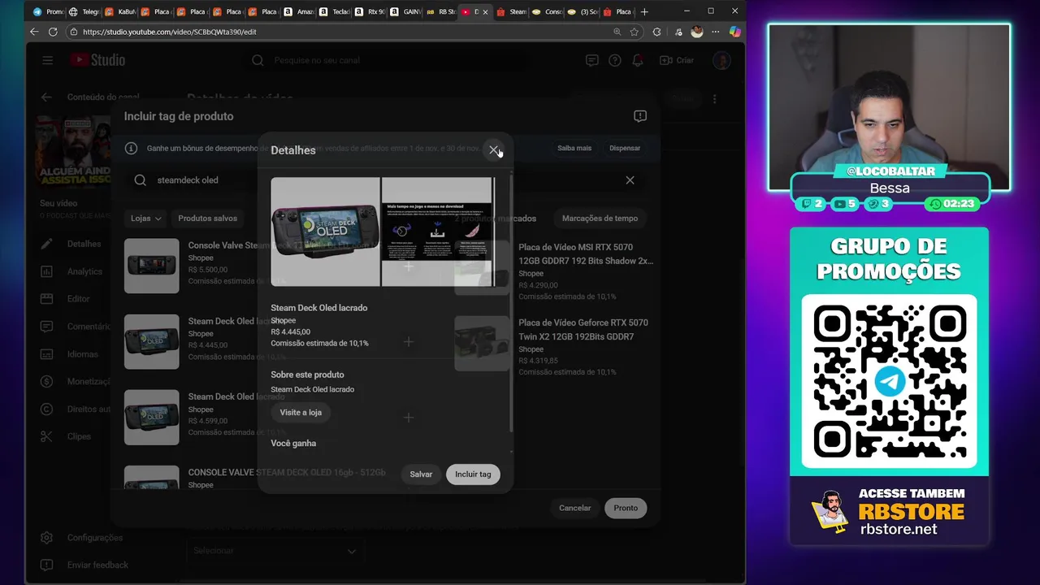Open a new browser tab with plus

pyautogui.click(x=644, y=11)
